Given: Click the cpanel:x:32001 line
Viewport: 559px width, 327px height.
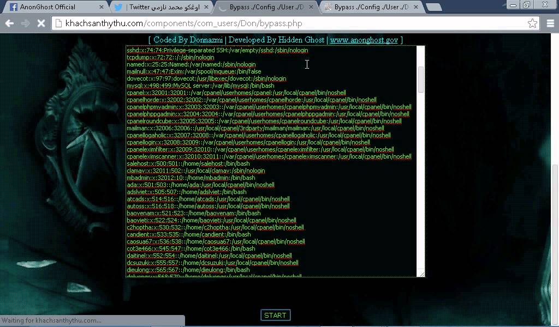Looking at the screenshot, I should tap(236, 93).
